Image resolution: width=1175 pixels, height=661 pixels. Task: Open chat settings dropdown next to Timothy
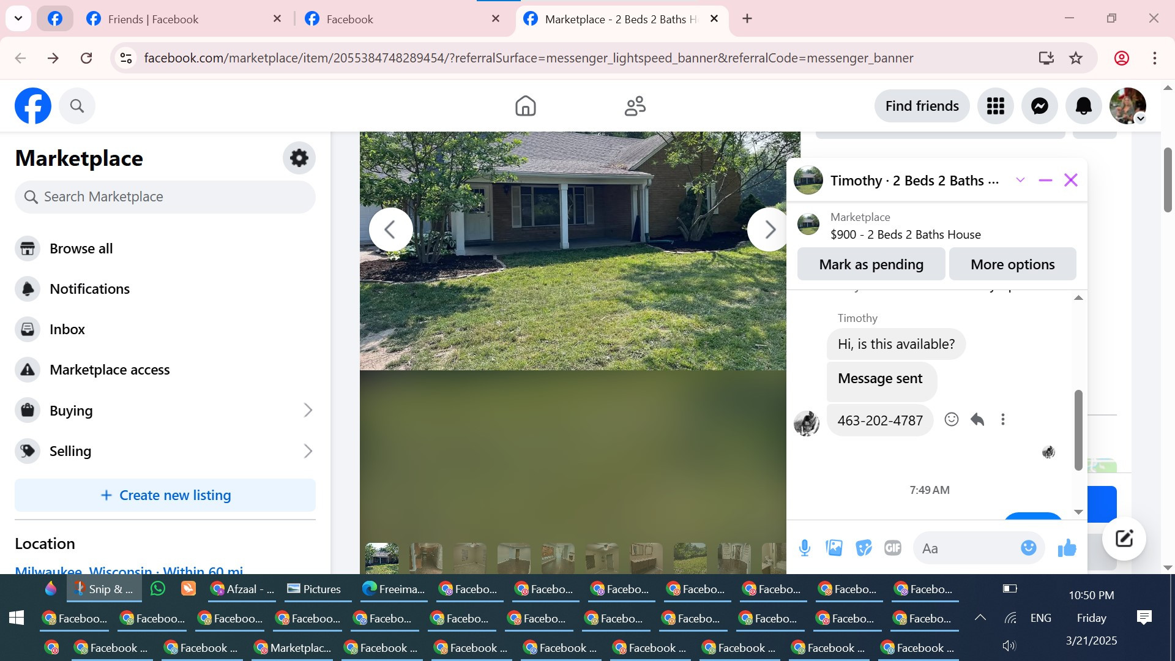point(1020,180)
